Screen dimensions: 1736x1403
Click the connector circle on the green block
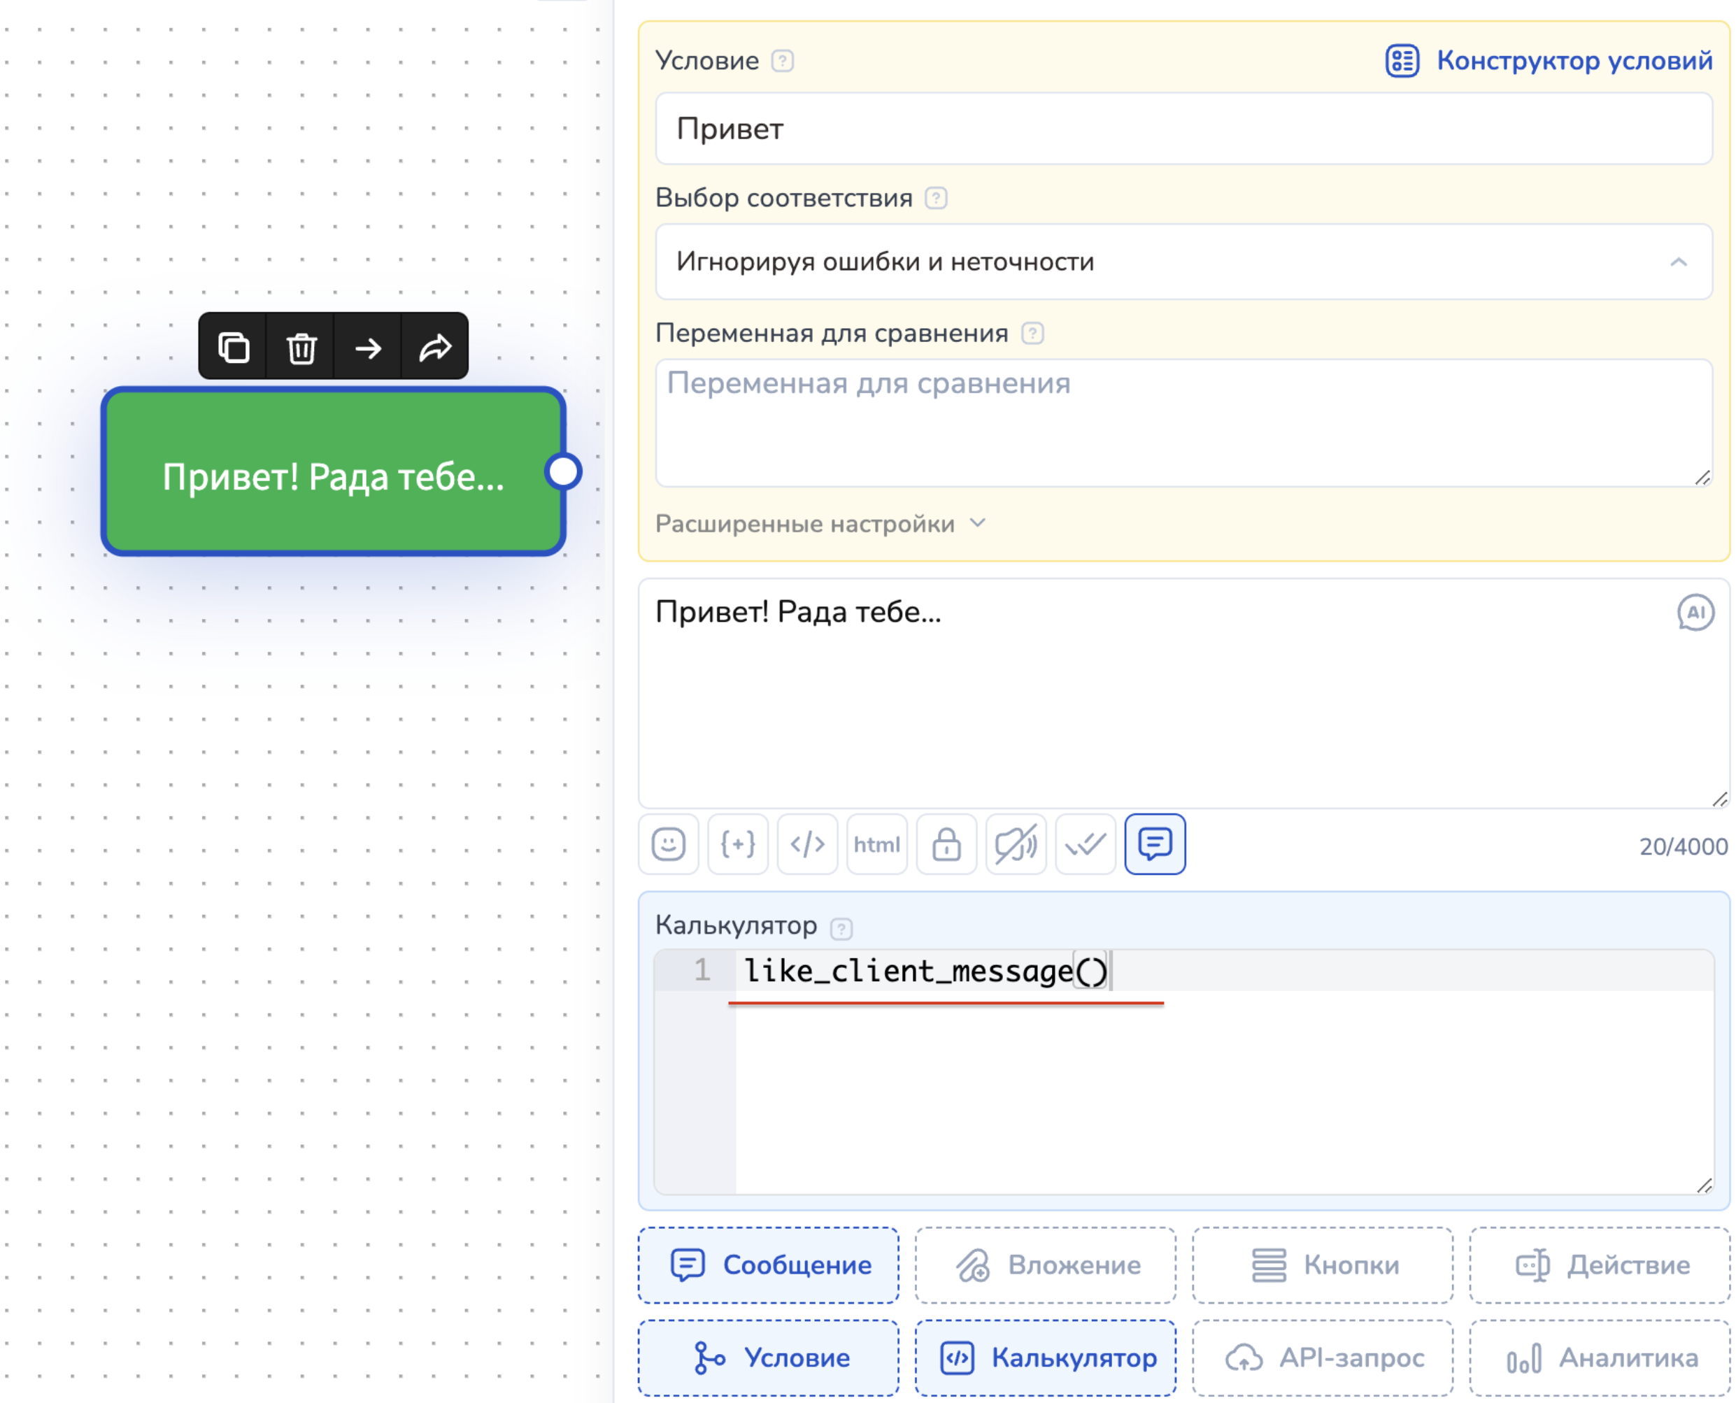pos(563,471)
